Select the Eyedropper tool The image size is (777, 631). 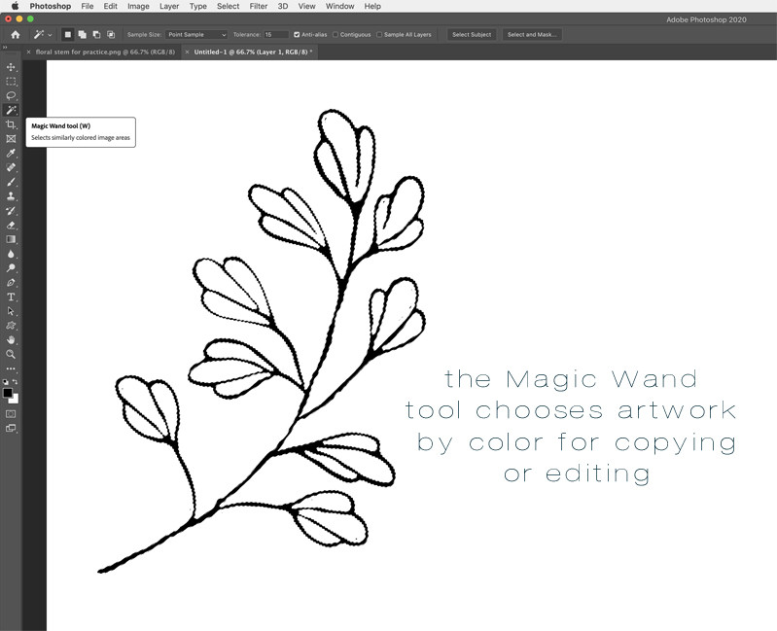(11, 154)
